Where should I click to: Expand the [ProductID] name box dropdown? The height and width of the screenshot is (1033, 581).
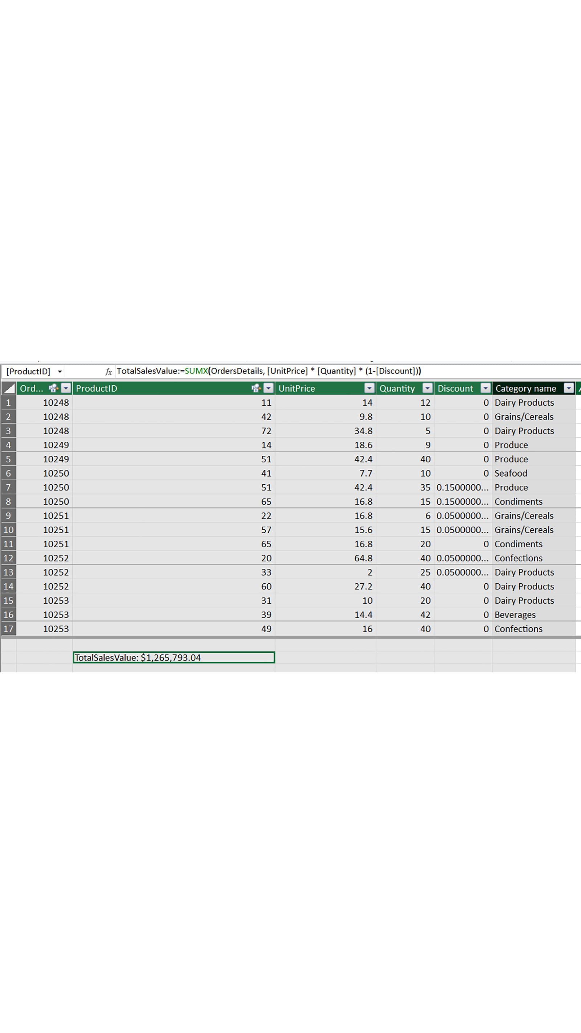pos(60,372)
